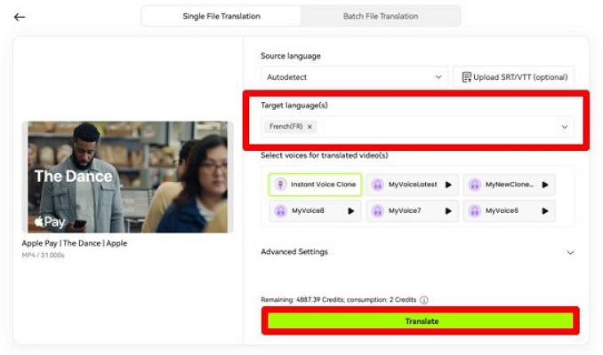This screenshot has width=603, height=355.
Task: Expand the Target language(s) dropdown chevron
Action: coord(564,127)
